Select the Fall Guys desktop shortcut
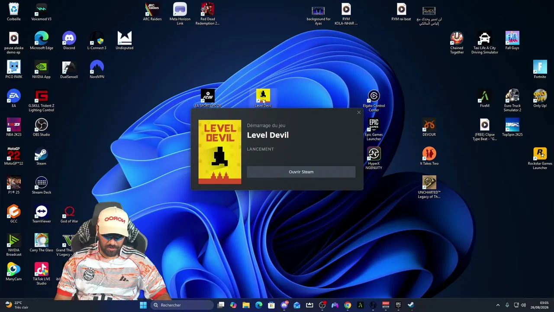 click(512, 41)
